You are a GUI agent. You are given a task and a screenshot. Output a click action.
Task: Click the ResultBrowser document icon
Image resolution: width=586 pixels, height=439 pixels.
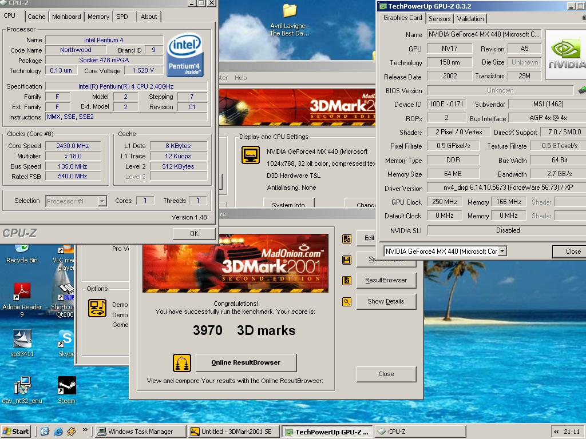click(347, 281)
